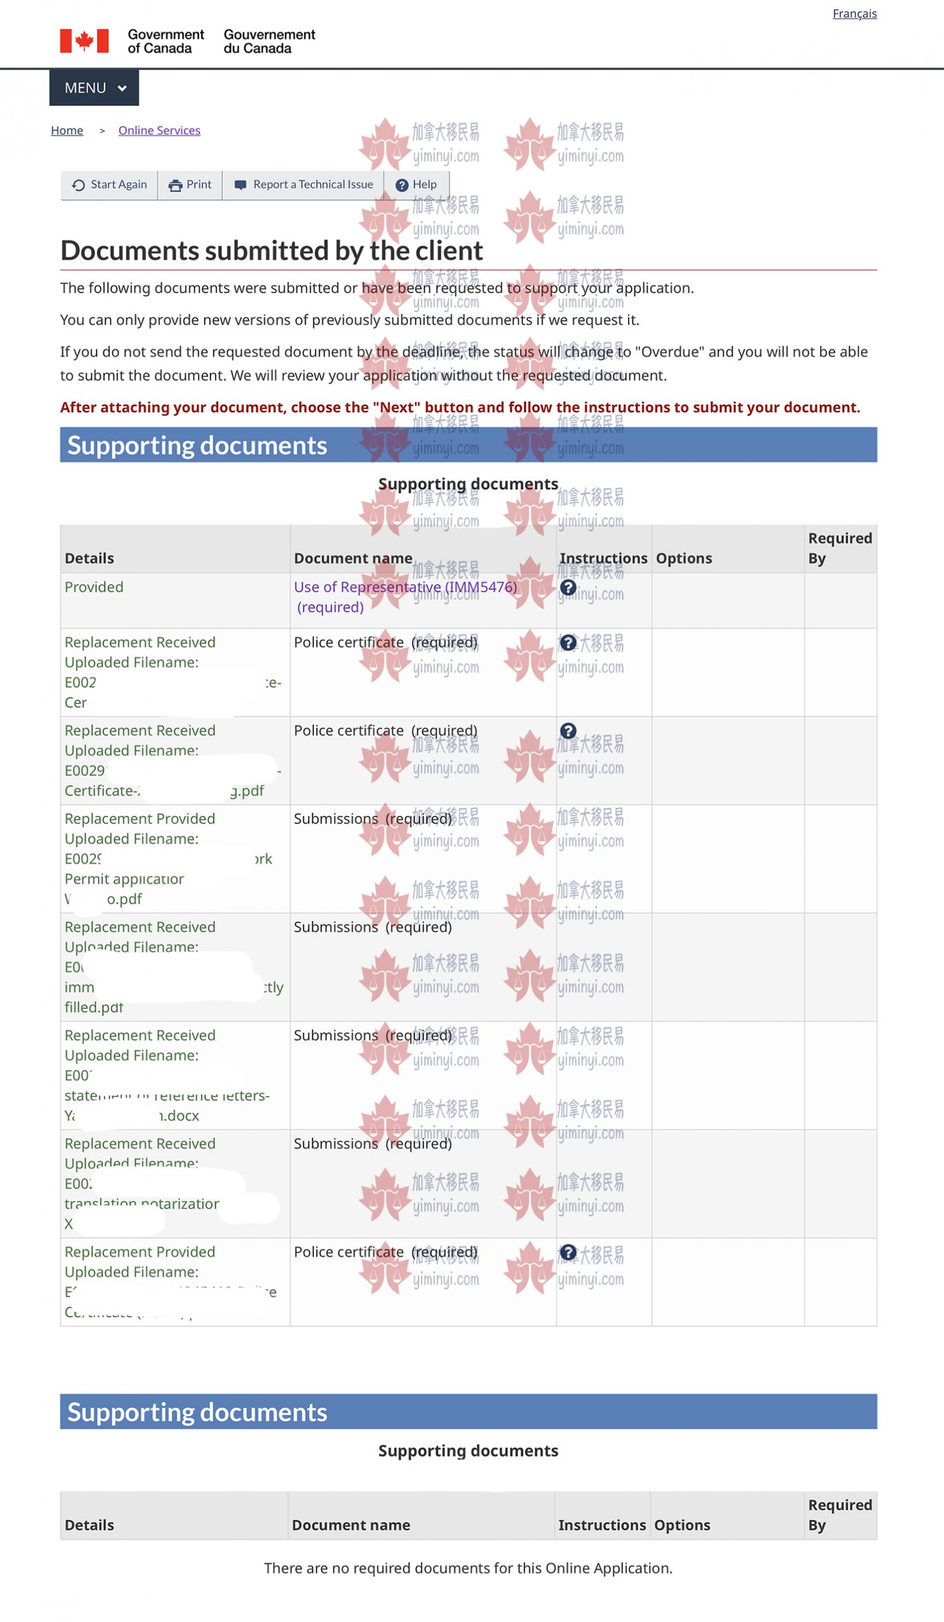Click the 'Documents submitted by the client' heading
Viewport: 944px width, 1622px height.
(272, 250)
